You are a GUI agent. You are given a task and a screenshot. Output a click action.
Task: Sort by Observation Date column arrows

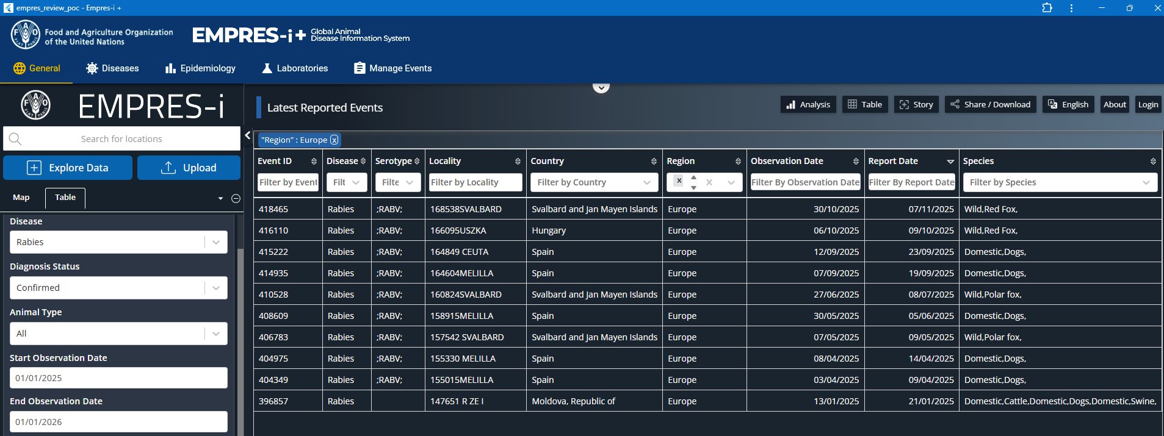[856, 161]
